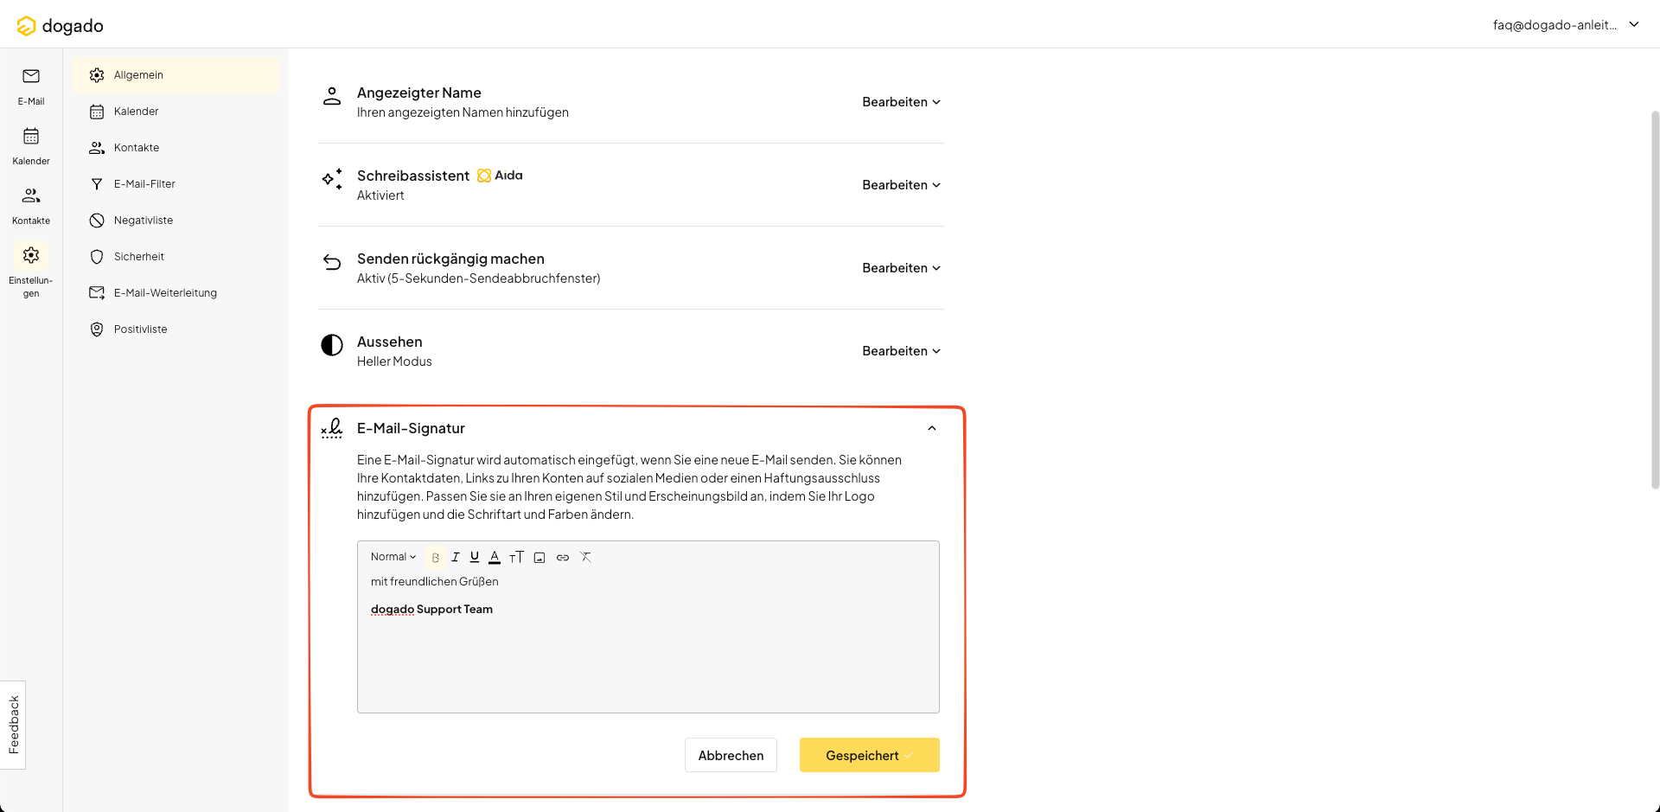Toggle bold formatting in signature editor
The image size is (1660, 812).
(435, 558)
